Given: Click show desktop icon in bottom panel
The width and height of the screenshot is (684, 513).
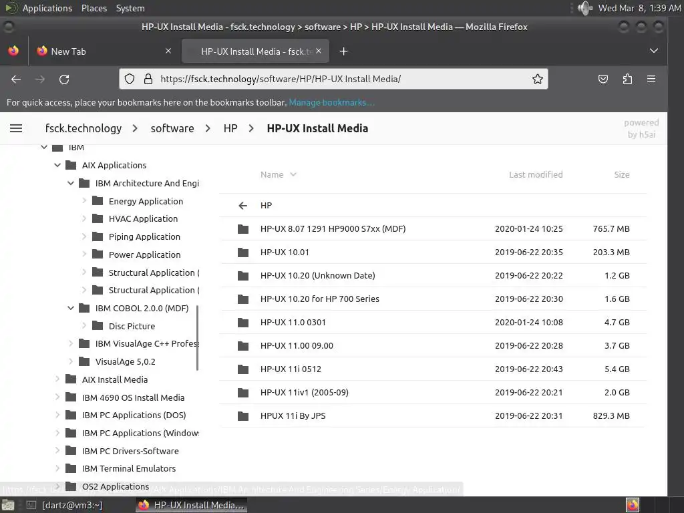Looking at the screenshot, I should 8,505.
